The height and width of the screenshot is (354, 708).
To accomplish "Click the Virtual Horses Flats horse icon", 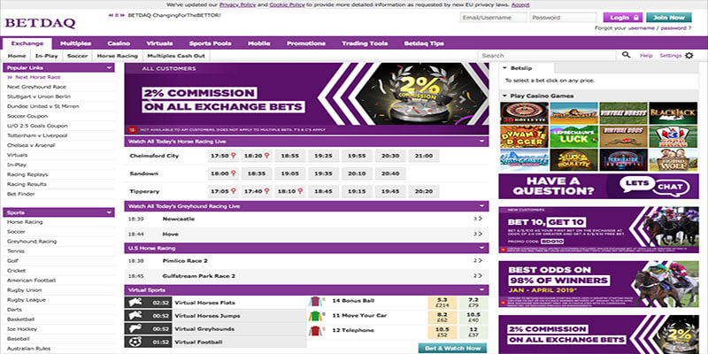I will click(x=136, y=303).
